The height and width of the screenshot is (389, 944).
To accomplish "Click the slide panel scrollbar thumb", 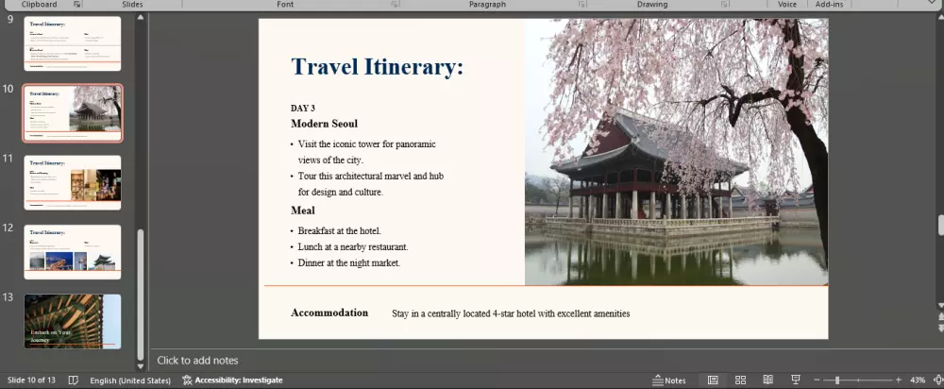I will tap(141, 294).
